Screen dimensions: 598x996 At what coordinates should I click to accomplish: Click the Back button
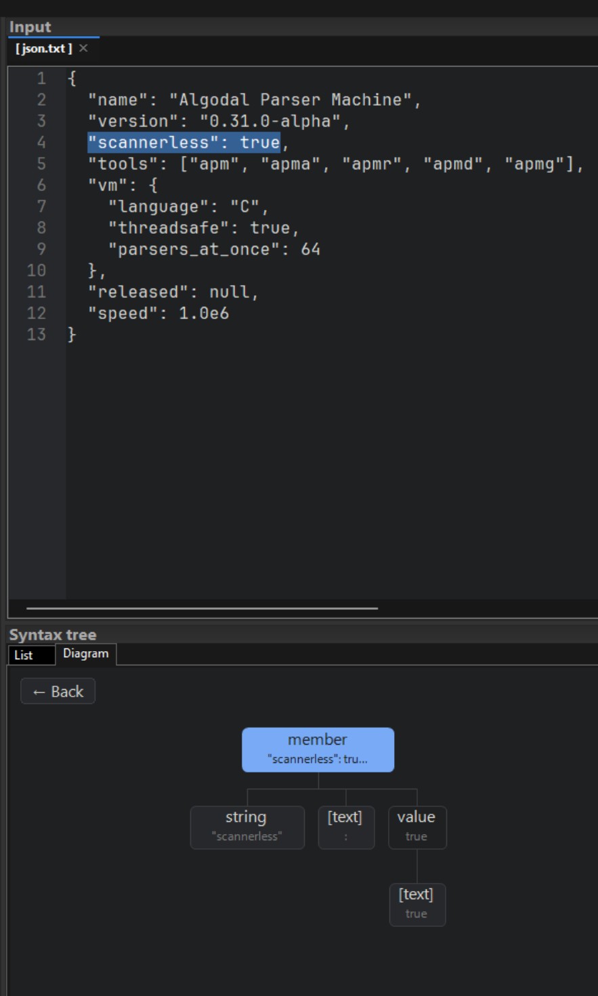pos(58,691)
